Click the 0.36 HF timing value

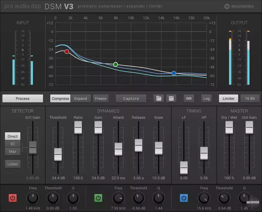coord(204,178)
